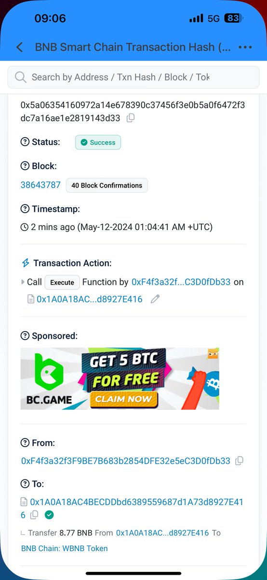This screenshot has width=267, height=580.
Task: Copy the From address
Action: [239, 461]
